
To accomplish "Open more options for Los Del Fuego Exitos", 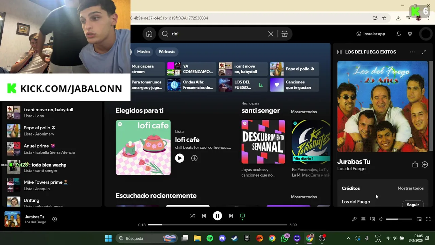I will [x=412, y=52].
